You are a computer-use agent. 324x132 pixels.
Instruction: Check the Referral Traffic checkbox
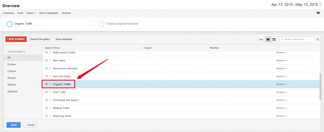[x=47, y=108]
